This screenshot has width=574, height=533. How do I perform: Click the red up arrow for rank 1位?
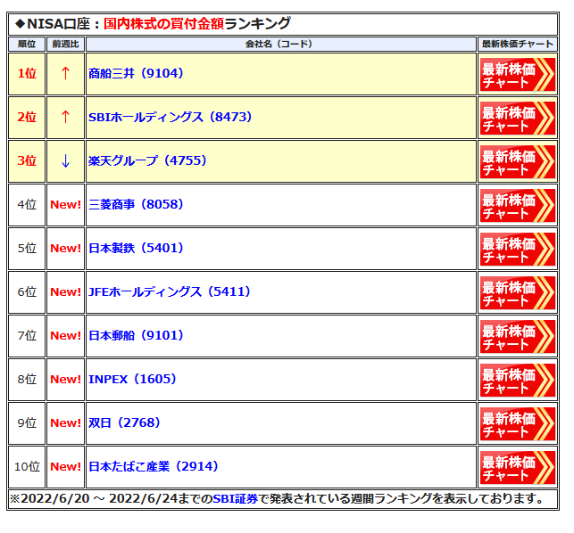(65, 74)
